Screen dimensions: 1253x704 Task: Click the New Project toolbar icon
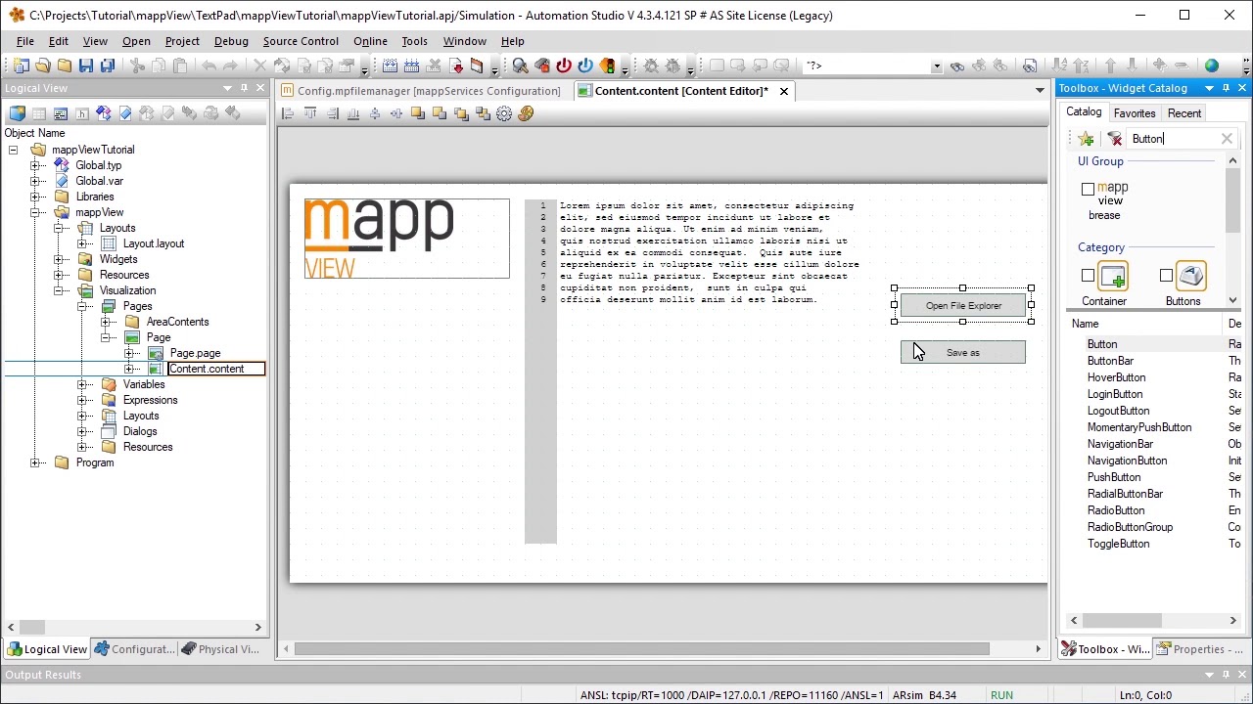(x=22, y=66)
